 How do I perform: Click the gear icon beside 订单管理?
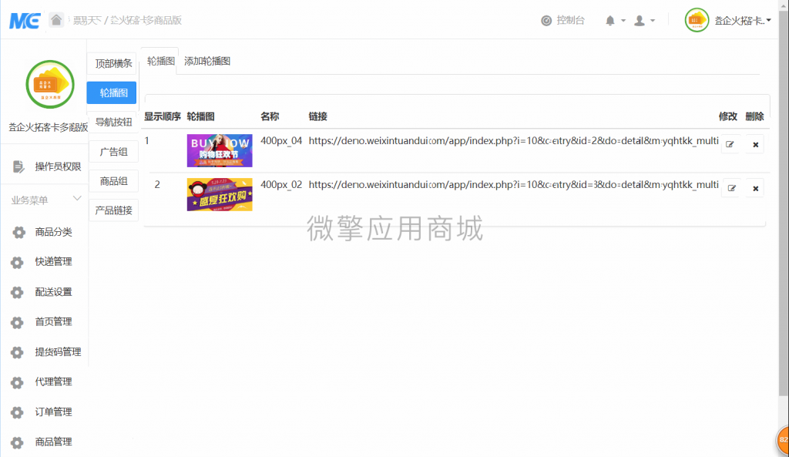(17, 413)
